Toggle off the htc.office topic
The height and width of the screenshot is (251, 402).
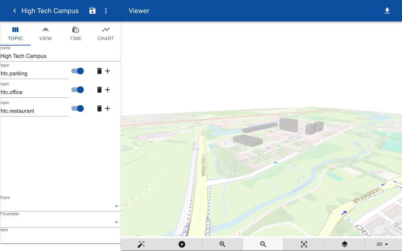77,90
